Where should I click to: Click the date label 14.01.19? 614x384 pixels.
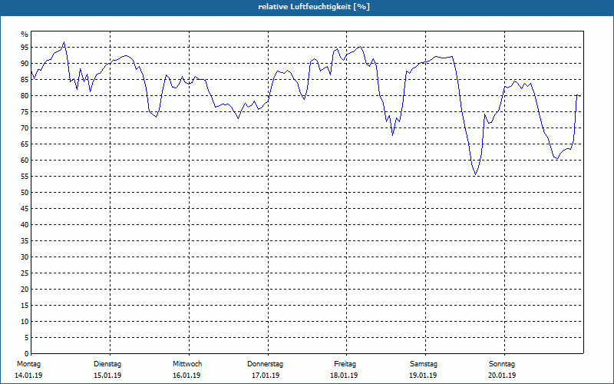[28, 376]
